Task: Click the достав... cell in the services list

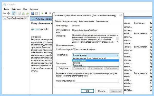Action: (128, 90)
